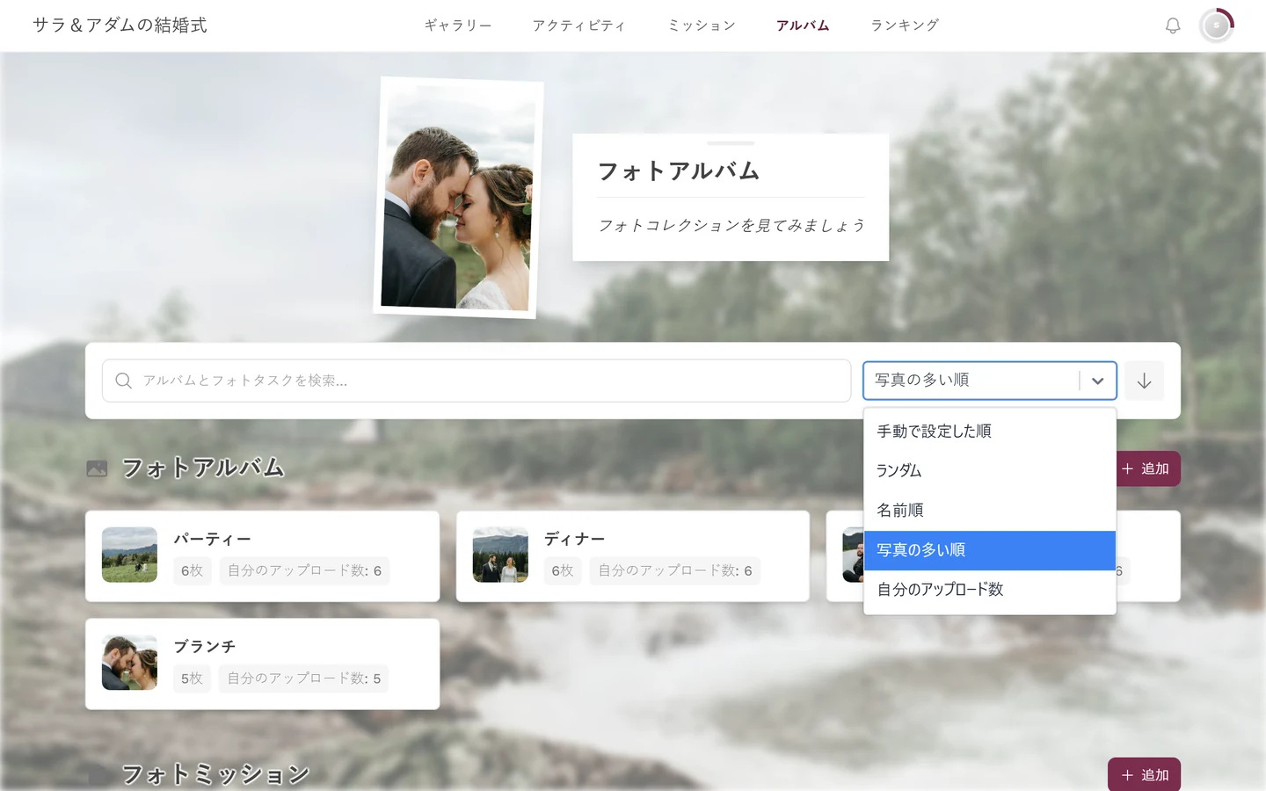Go to the ギャラリー tab
1266x791 pixels.
click(458, 25)
